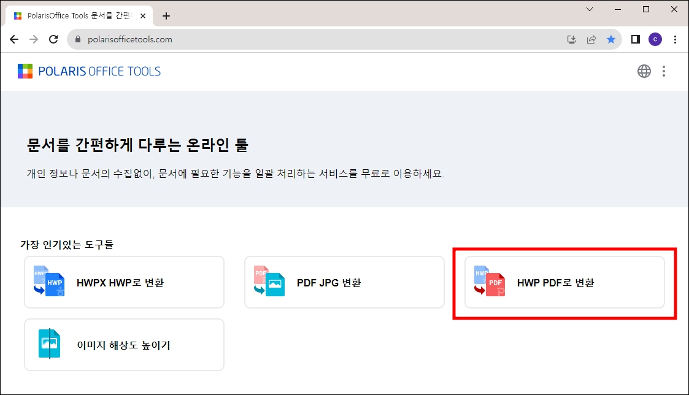This screenshot has height=395, width=689.
Task: Open the Chrome profile avatar
Action: (x=655, y=39)
